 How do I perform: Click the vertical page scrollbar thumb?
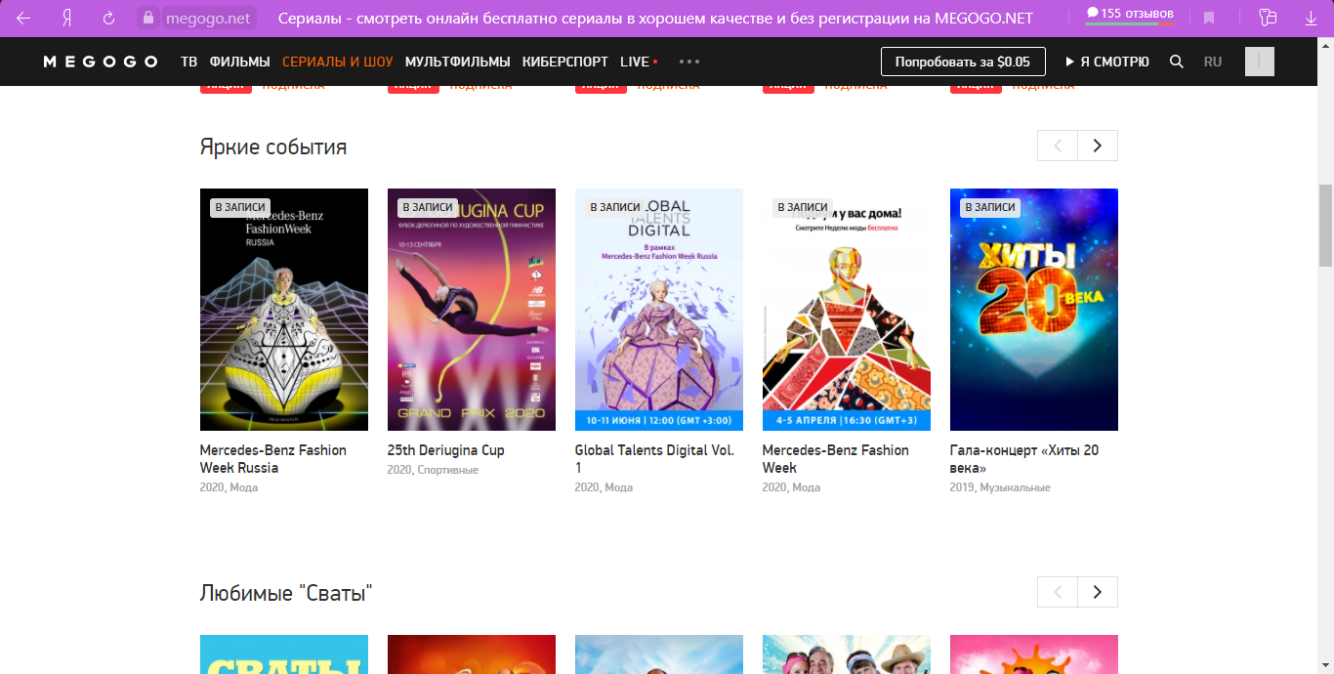(x=1325, y=225)
